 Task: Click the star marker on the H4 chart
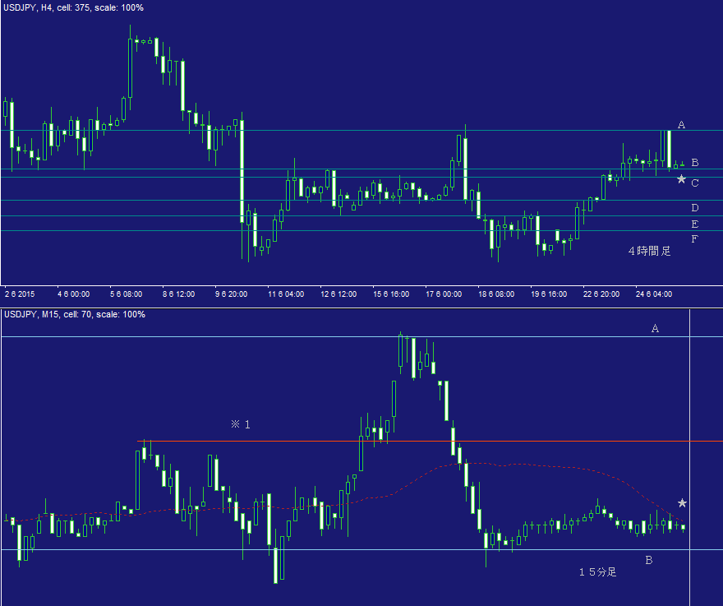(x=681, y=179)
